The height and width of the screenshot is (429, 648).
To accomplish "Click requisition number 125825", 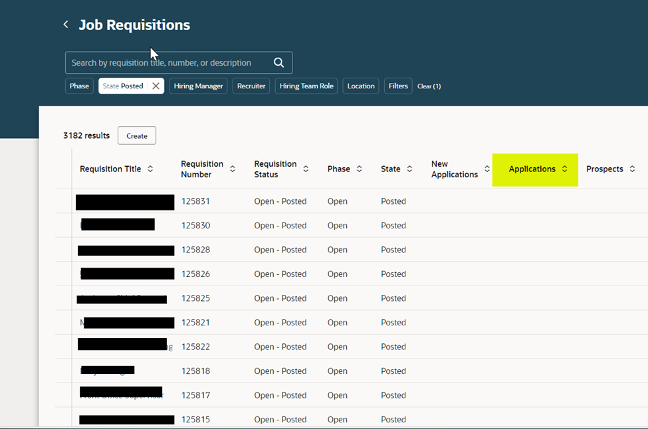I will click(195, 298).
